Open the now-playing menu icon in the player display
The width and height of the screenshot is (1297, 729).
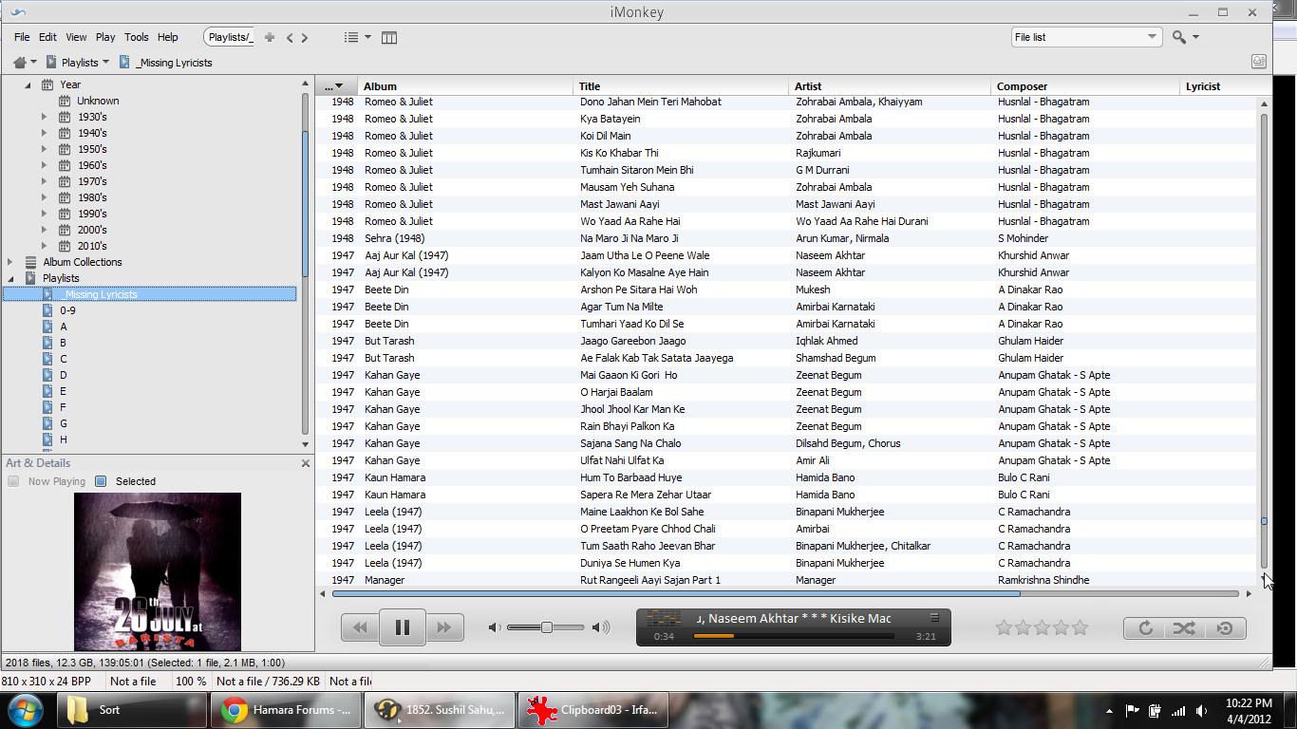click(x=933, y=618)
